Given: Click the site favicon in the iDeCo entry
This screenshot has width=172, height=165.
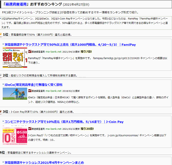Looking at the screenshot, I should coord(30,91).
